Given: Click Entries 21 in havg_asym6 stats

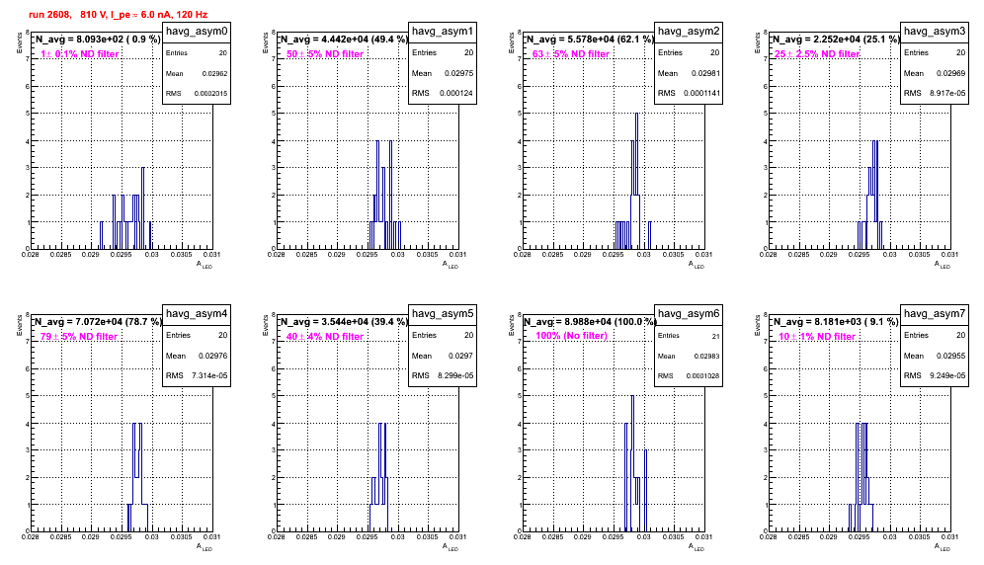Looking at the screenshot, I should (x=689, y=336).
